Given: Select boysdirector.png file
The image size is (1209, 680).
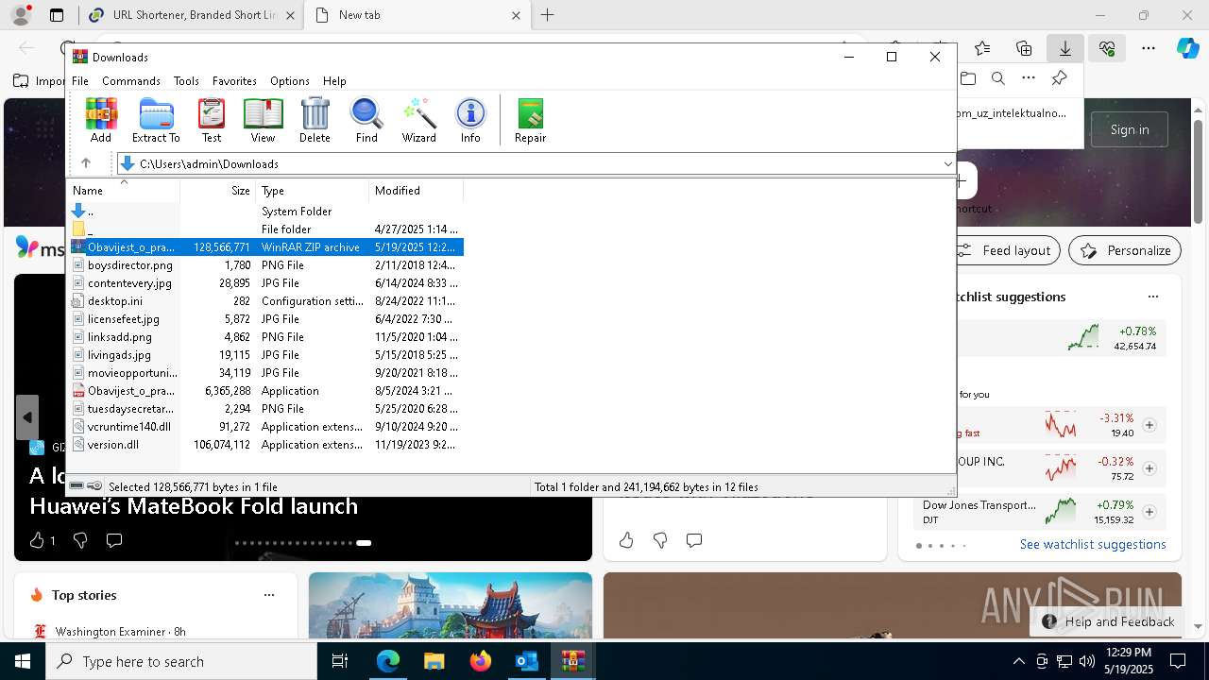Looking at the screenshot, I should pos(266,265).
